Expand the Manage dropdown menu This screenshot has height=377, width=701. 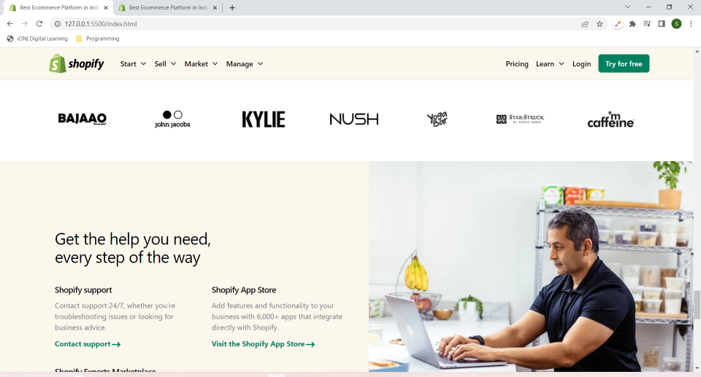click(x=245, y=64)
